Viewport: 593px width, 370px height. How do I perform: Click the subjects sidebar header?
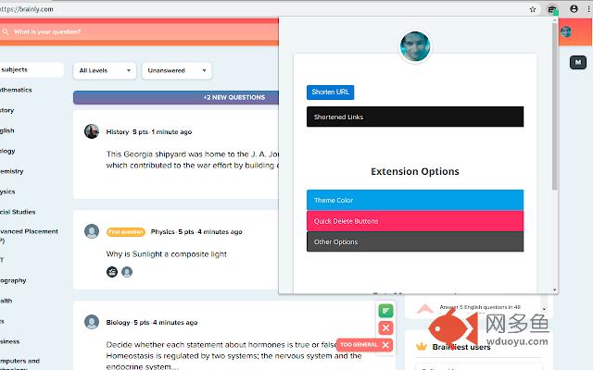[31, 69]
